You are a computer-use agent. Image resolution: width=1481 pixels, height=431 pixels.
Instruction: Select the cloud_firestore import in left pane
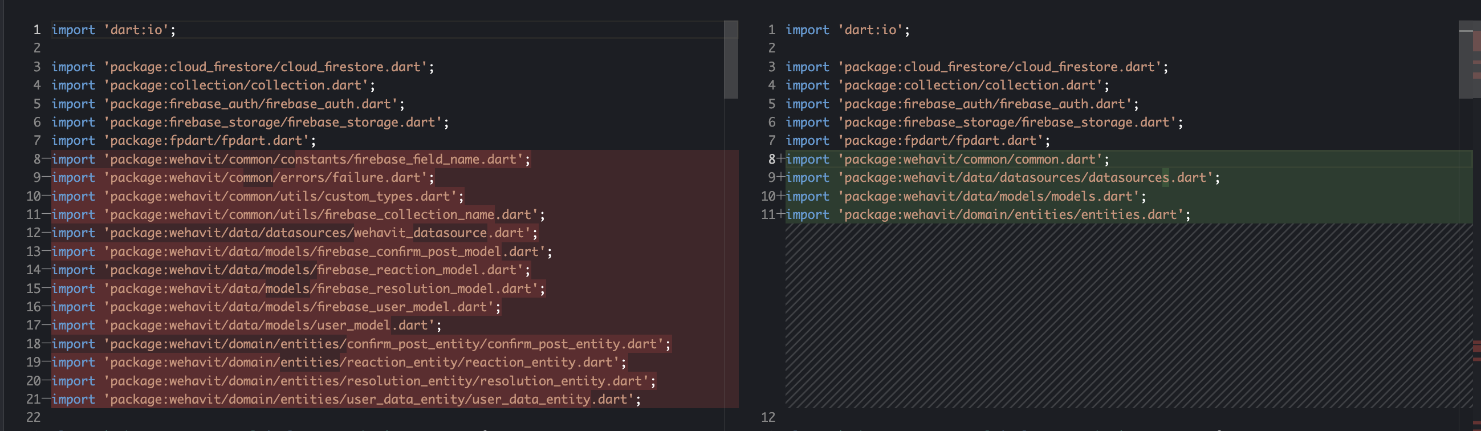[243, 67]
